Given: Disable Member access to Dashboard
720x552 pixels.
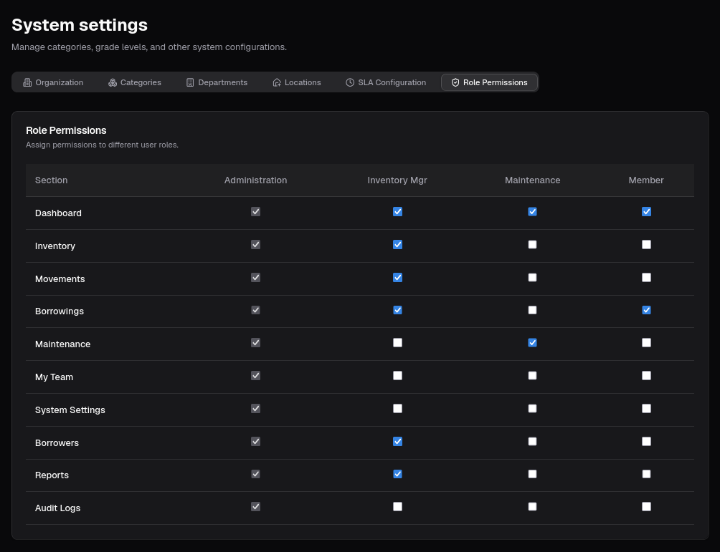Looking at the screenshot, I should point(646,211).
